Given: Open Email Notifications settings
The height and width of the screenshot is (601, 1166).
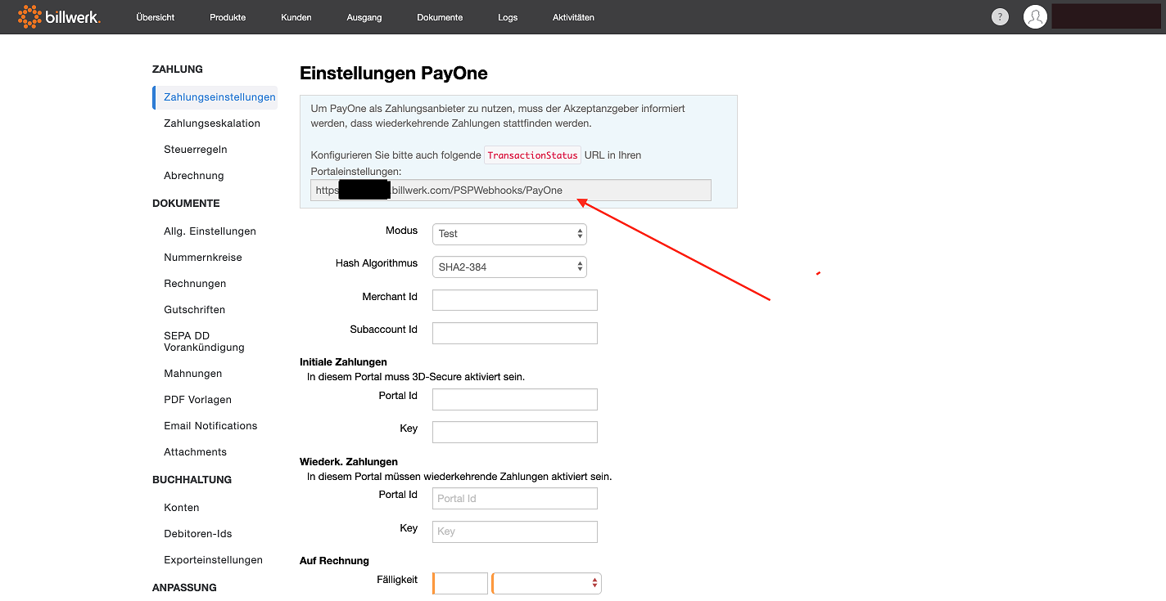Looking at the screenshot, I should [x=210, y=426].
